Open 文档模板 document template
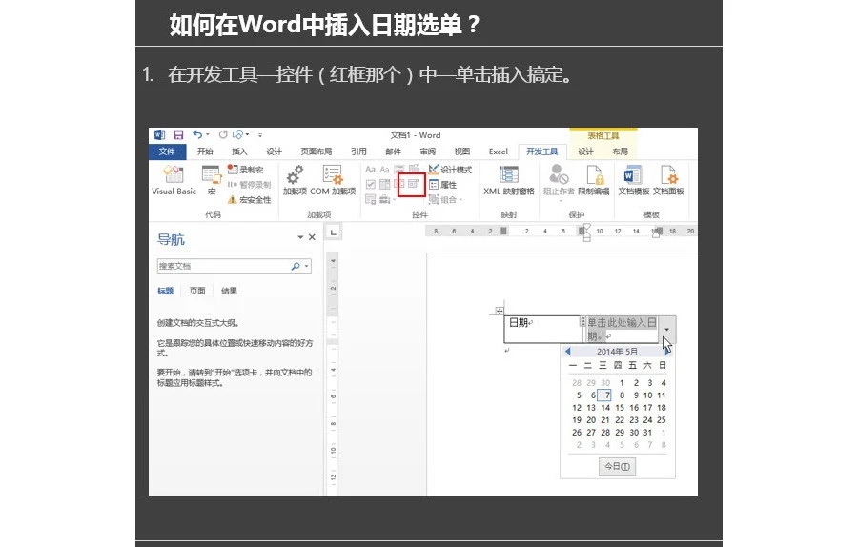Image resolution: width=858 pixels, height=547 pixels. [634, 180]
